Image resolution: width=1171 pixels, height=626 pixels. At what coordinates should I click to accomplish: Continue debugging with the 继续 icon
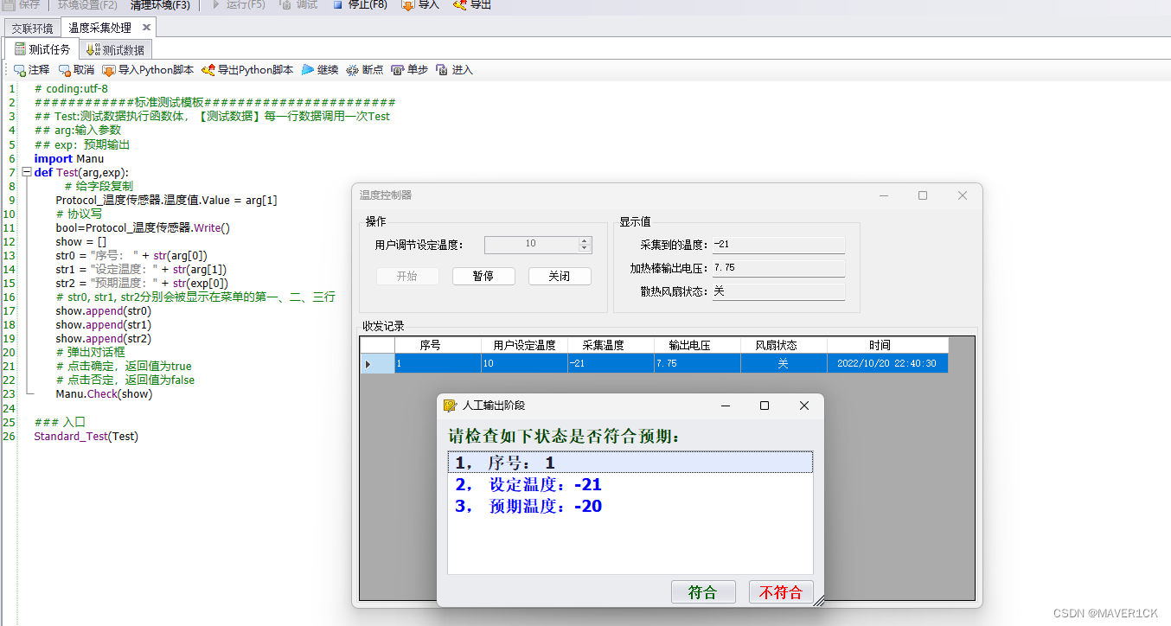click(x=319, y=70)
